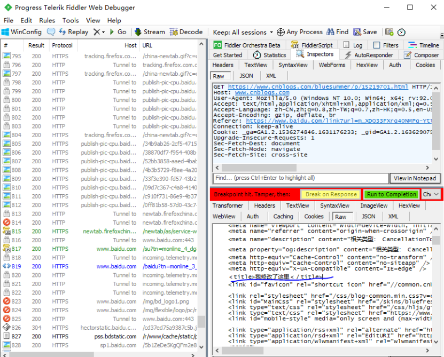Open the FiddlerScript tab
The height and width of the screenshot is (357, 444).
pyautogui.click(x=313, y=45)
